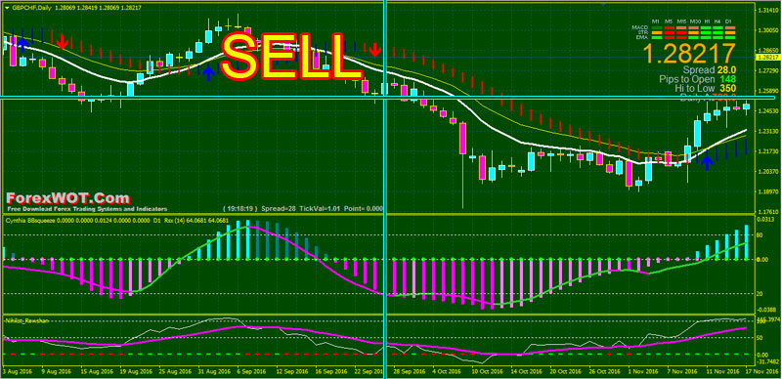Select the M15 timeframe label in signal panel
This screenshot has width=782, height=379.
click(681, 21)
